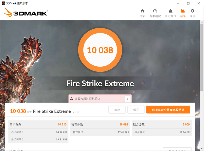Click the 物理分数 score header row
Image resolution: width=204 pixels, height=151 pixels.
pyautogui.click(x=100, y=124)
